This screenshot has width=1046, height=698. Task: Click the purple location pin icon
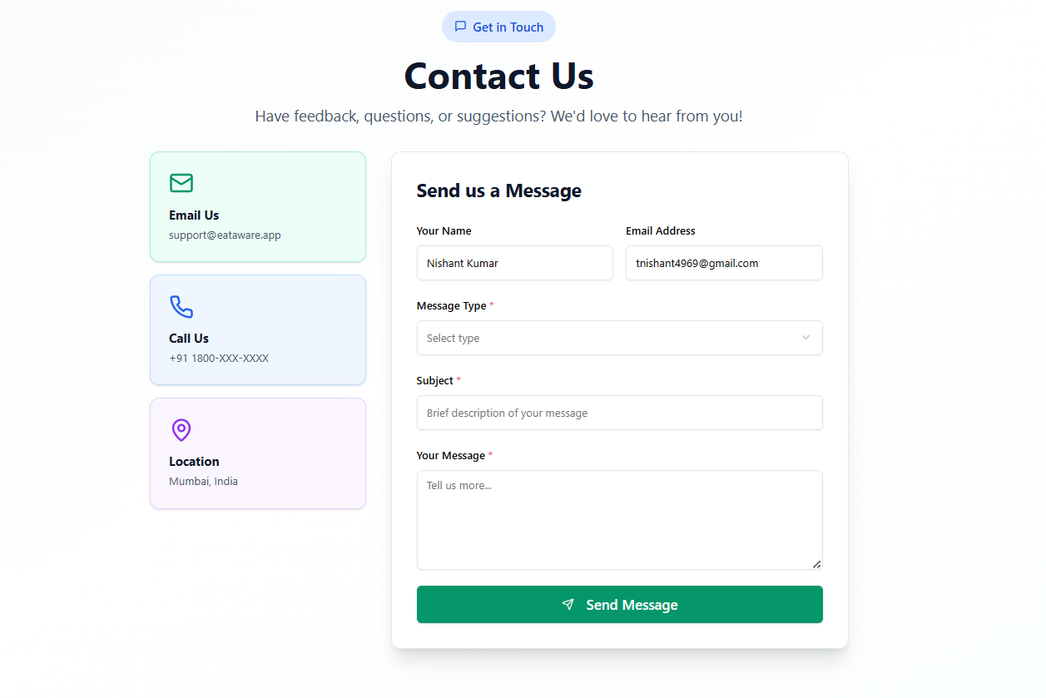181,430
